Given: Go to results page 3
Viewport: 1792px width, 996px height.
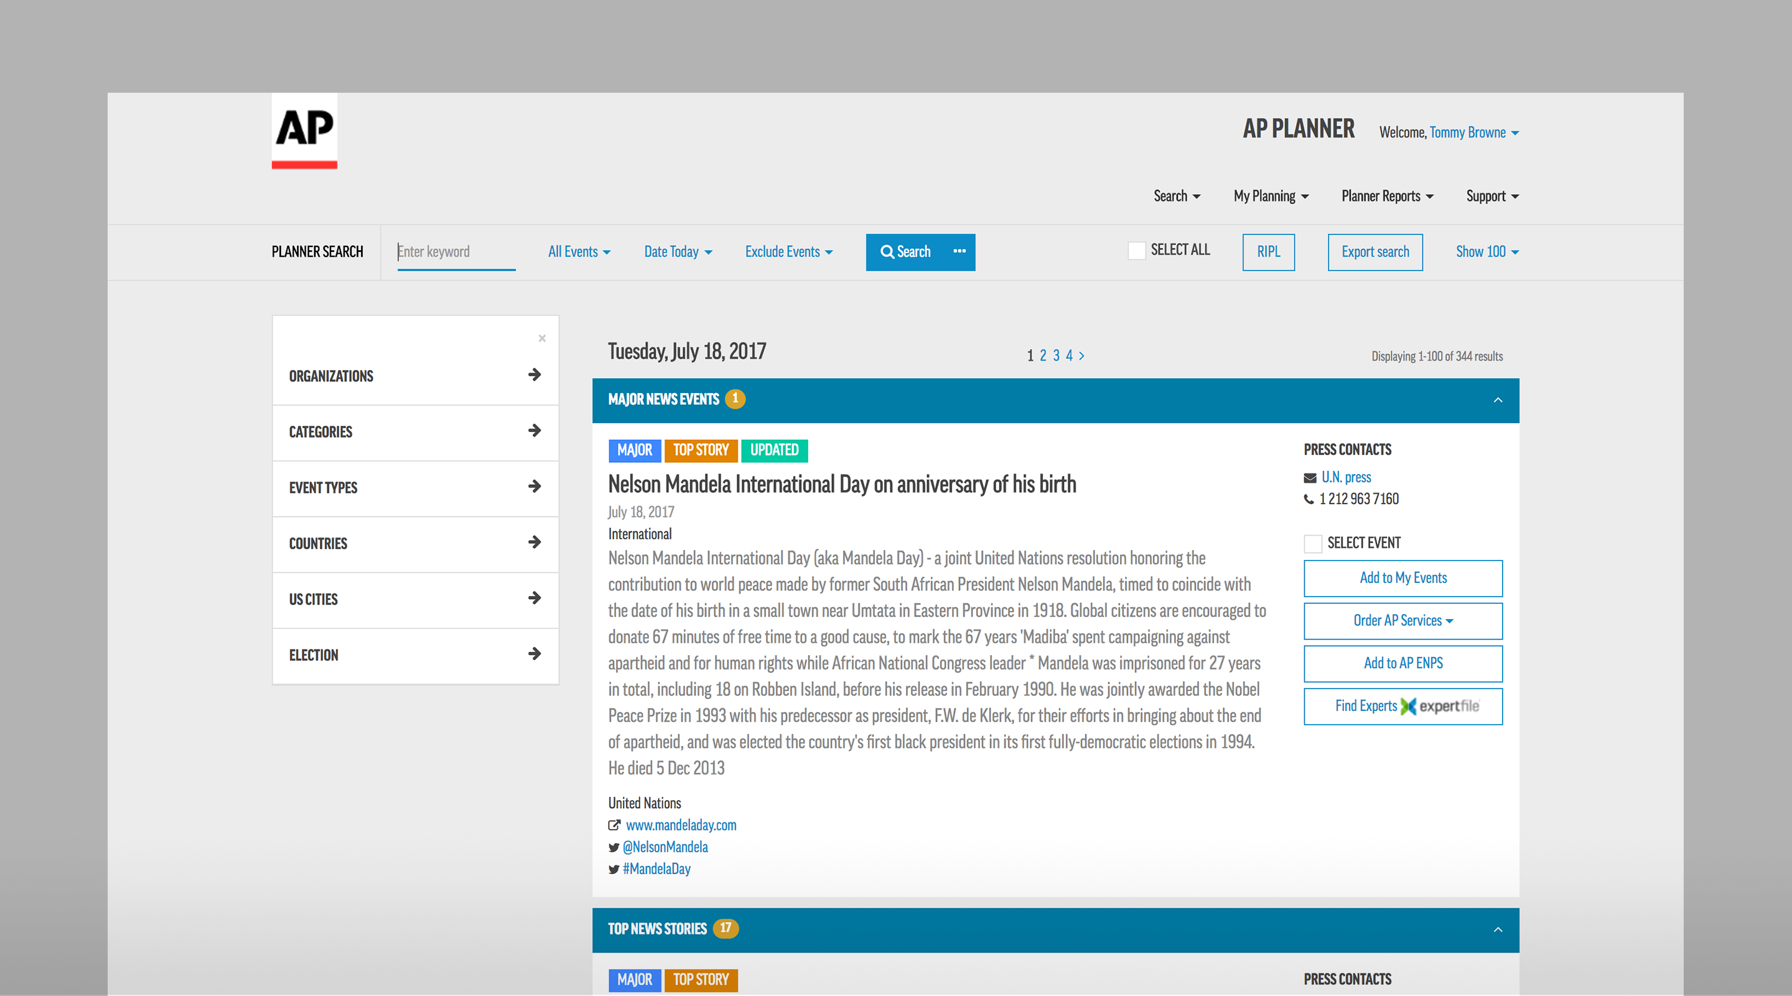Looking at the screenshot, I should click(1056, 355).
